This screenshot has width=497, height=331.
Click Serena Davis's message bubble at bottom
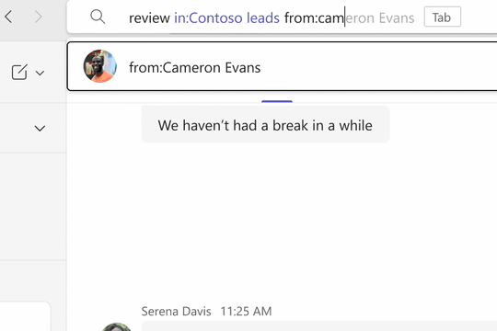click(318, 326)
